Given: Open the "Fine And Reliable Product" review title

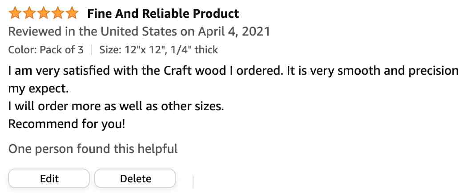Looking at the screenshot, I should click(x=163, y=14).
